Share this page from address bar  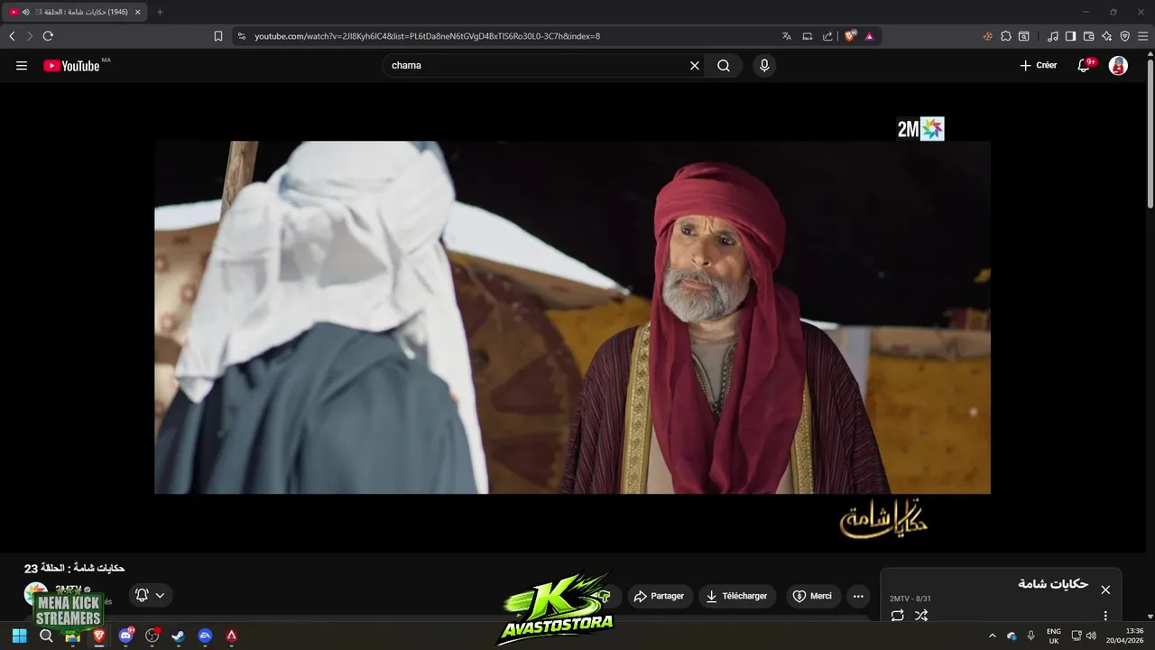click(x=827, y=36)
